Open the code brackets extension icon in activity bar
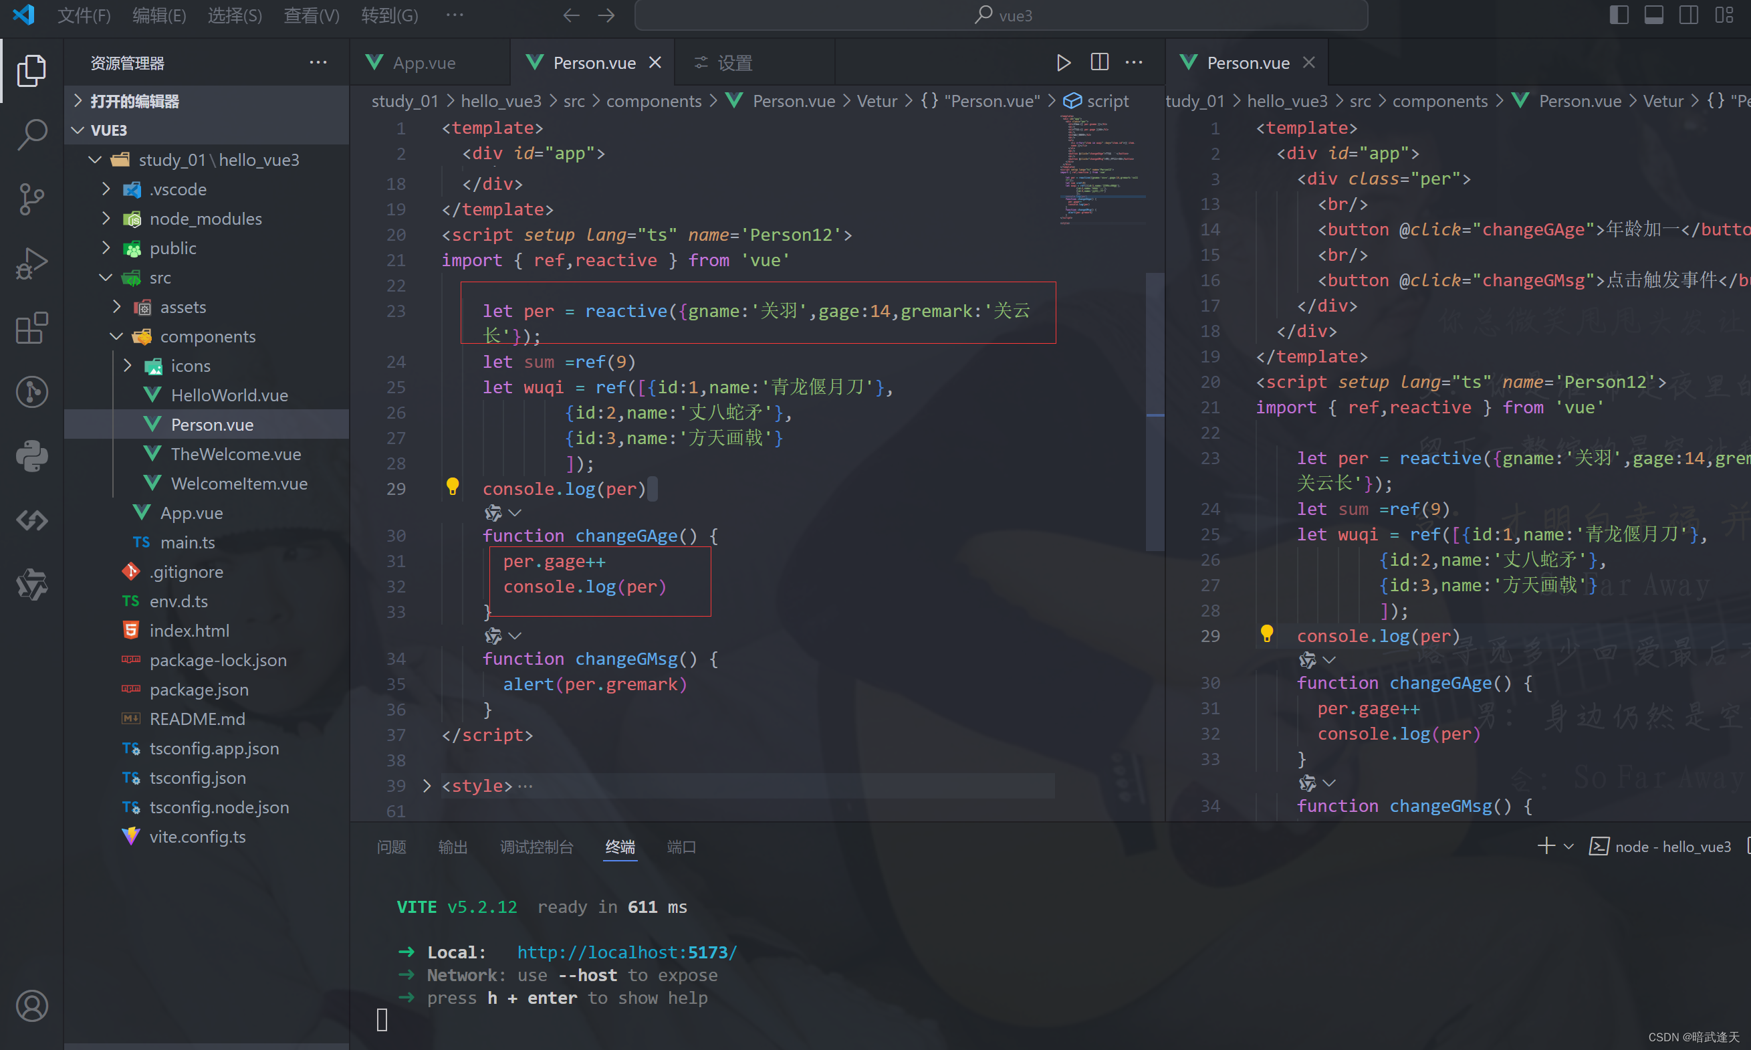 click(x=32, y=521)
